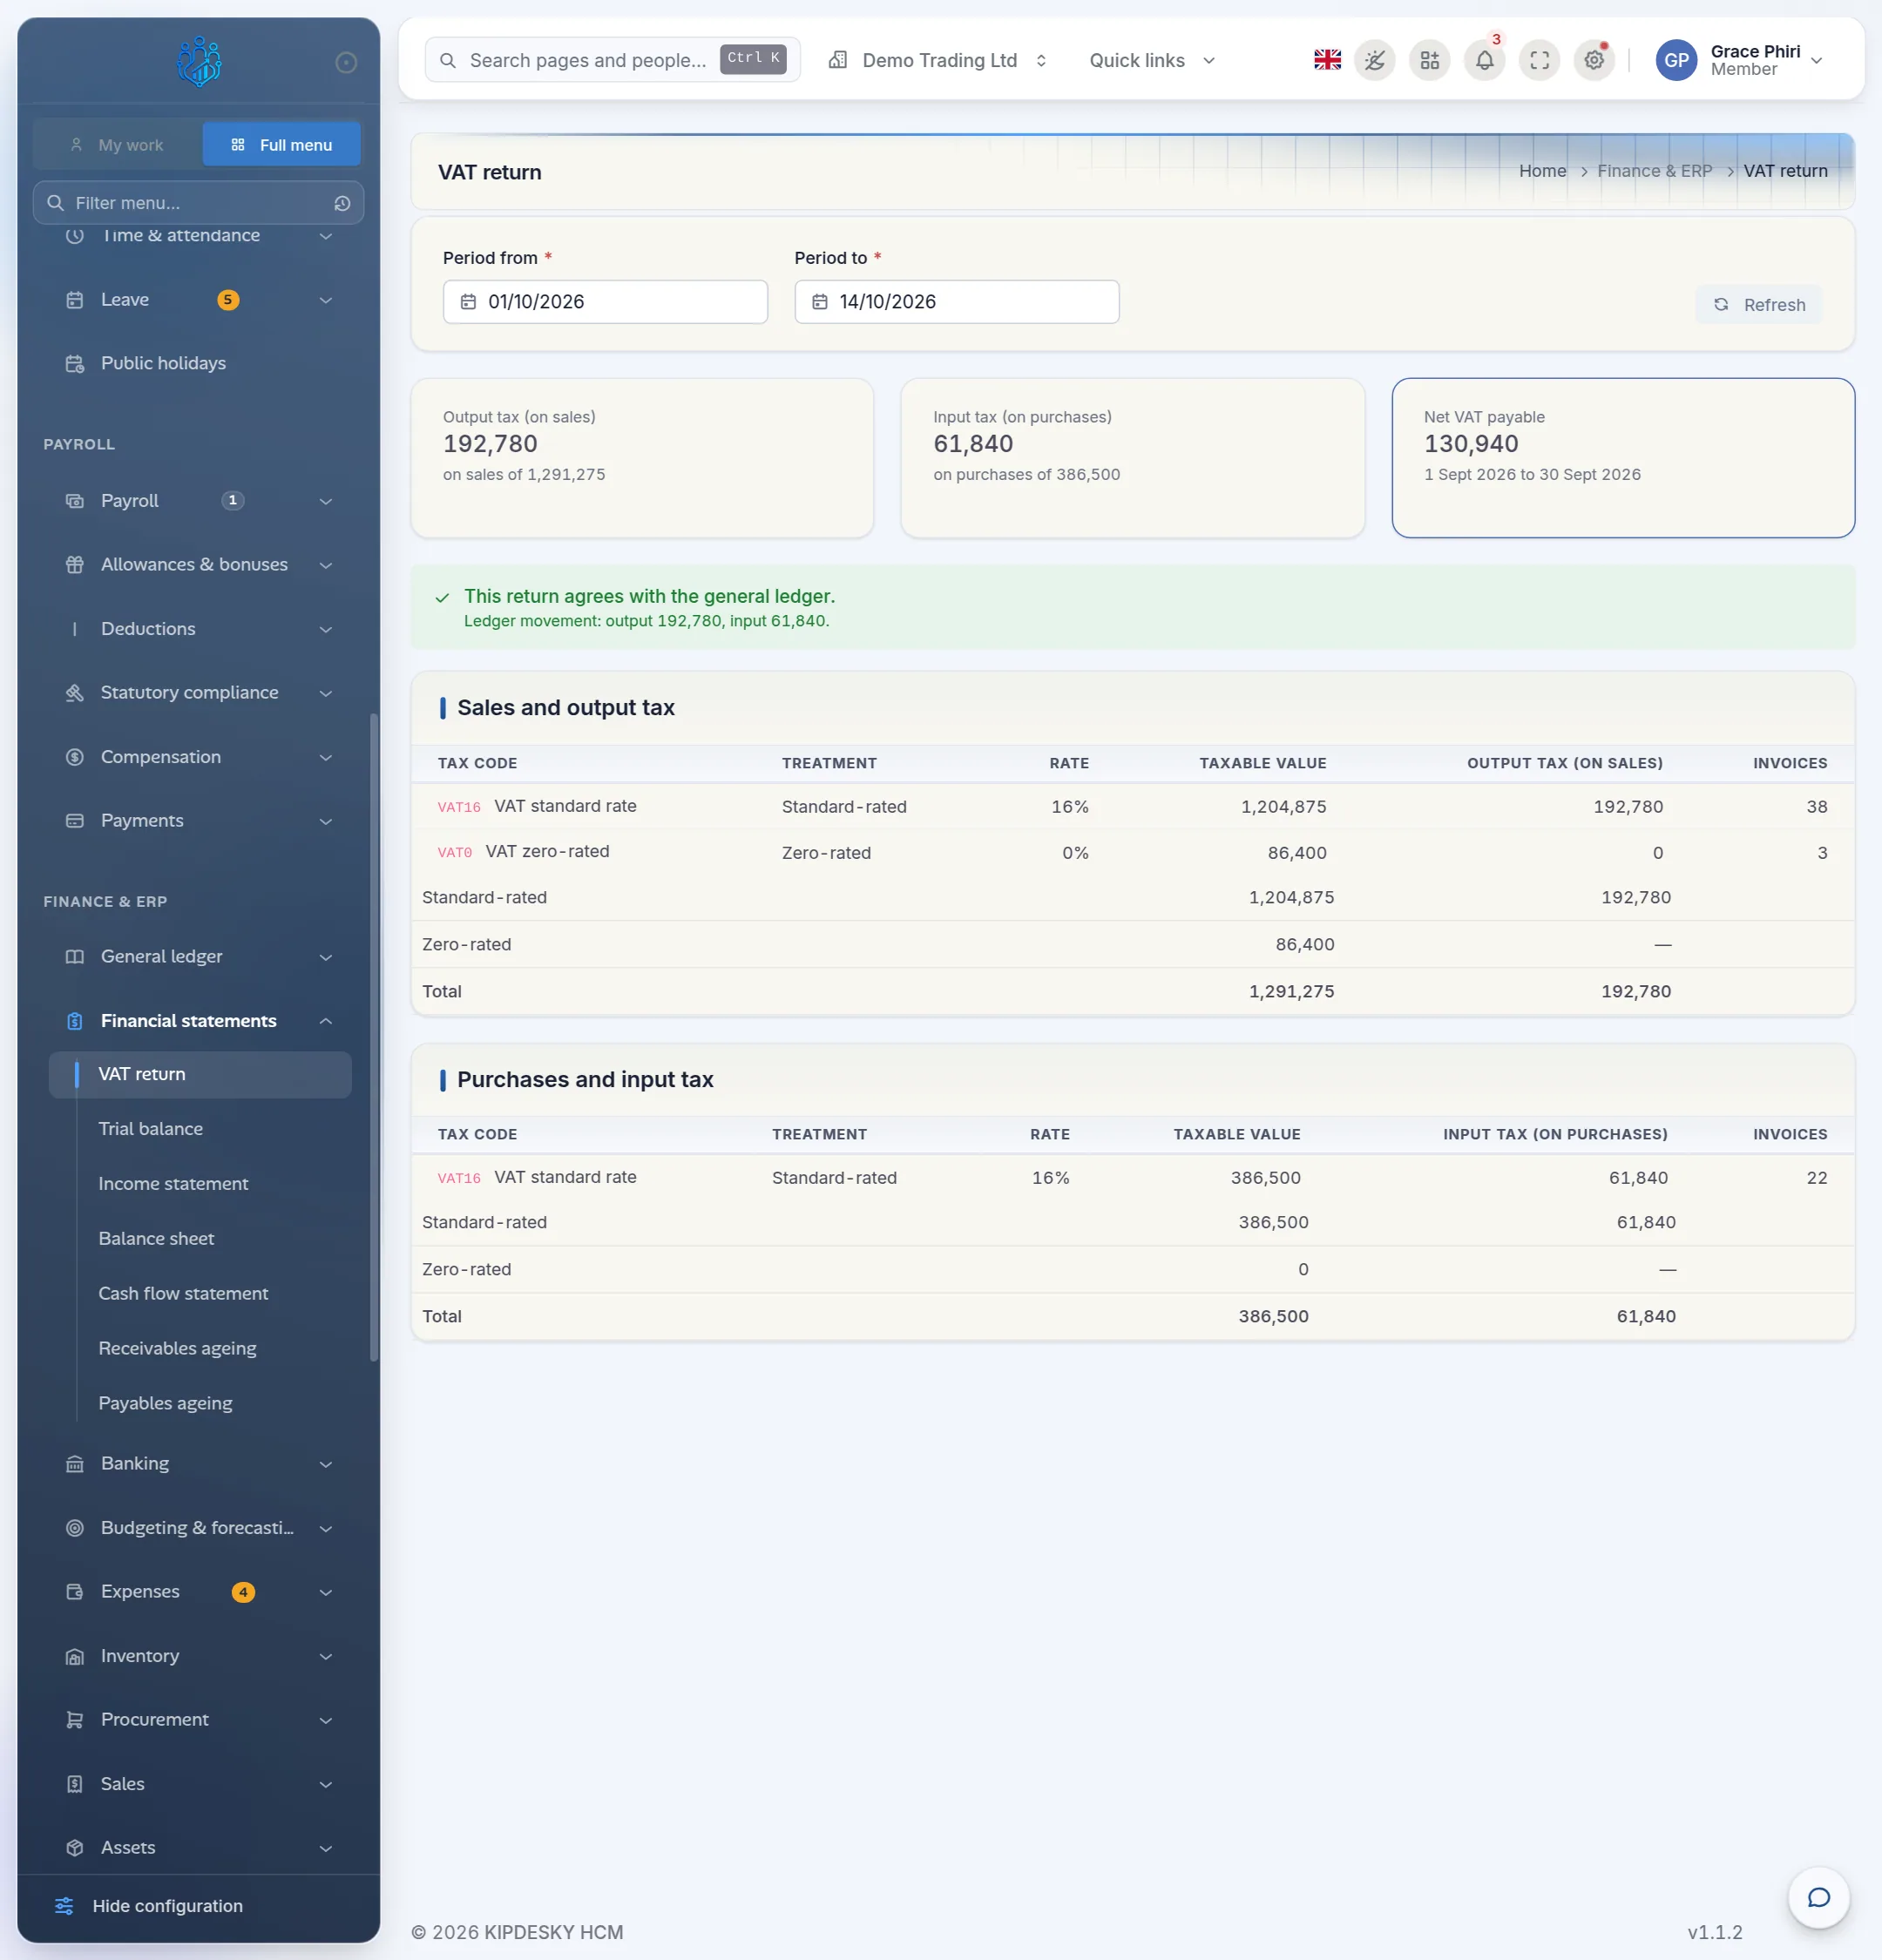Collapse Financial statements chevron
The height and width of the screenshot is (1960, 1882).
tap(326, 1021)
